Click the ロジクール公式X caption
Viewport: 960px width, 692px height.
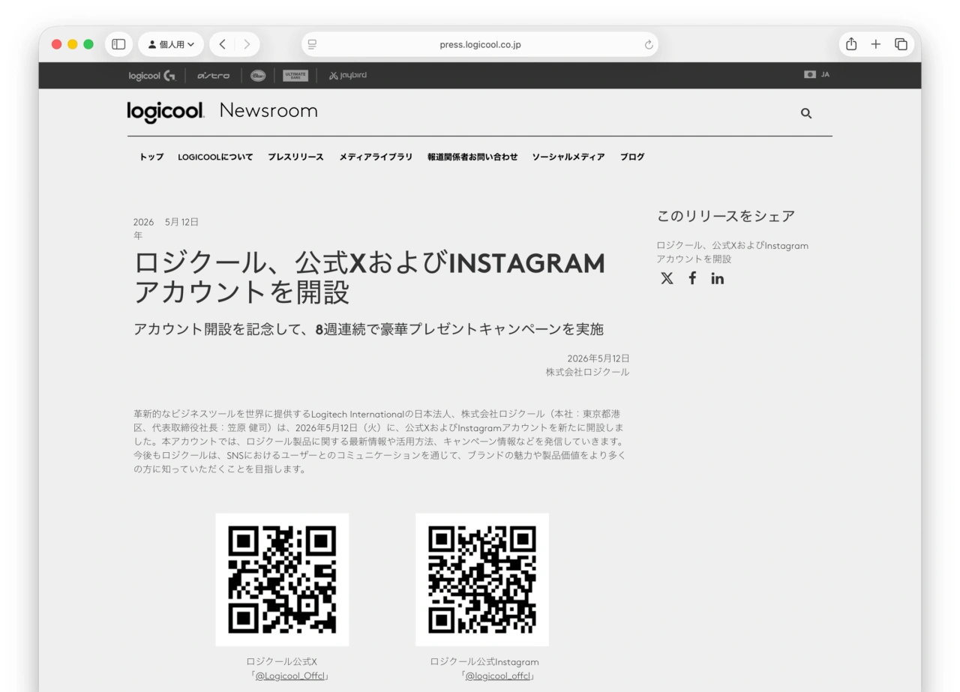point(282,662)
